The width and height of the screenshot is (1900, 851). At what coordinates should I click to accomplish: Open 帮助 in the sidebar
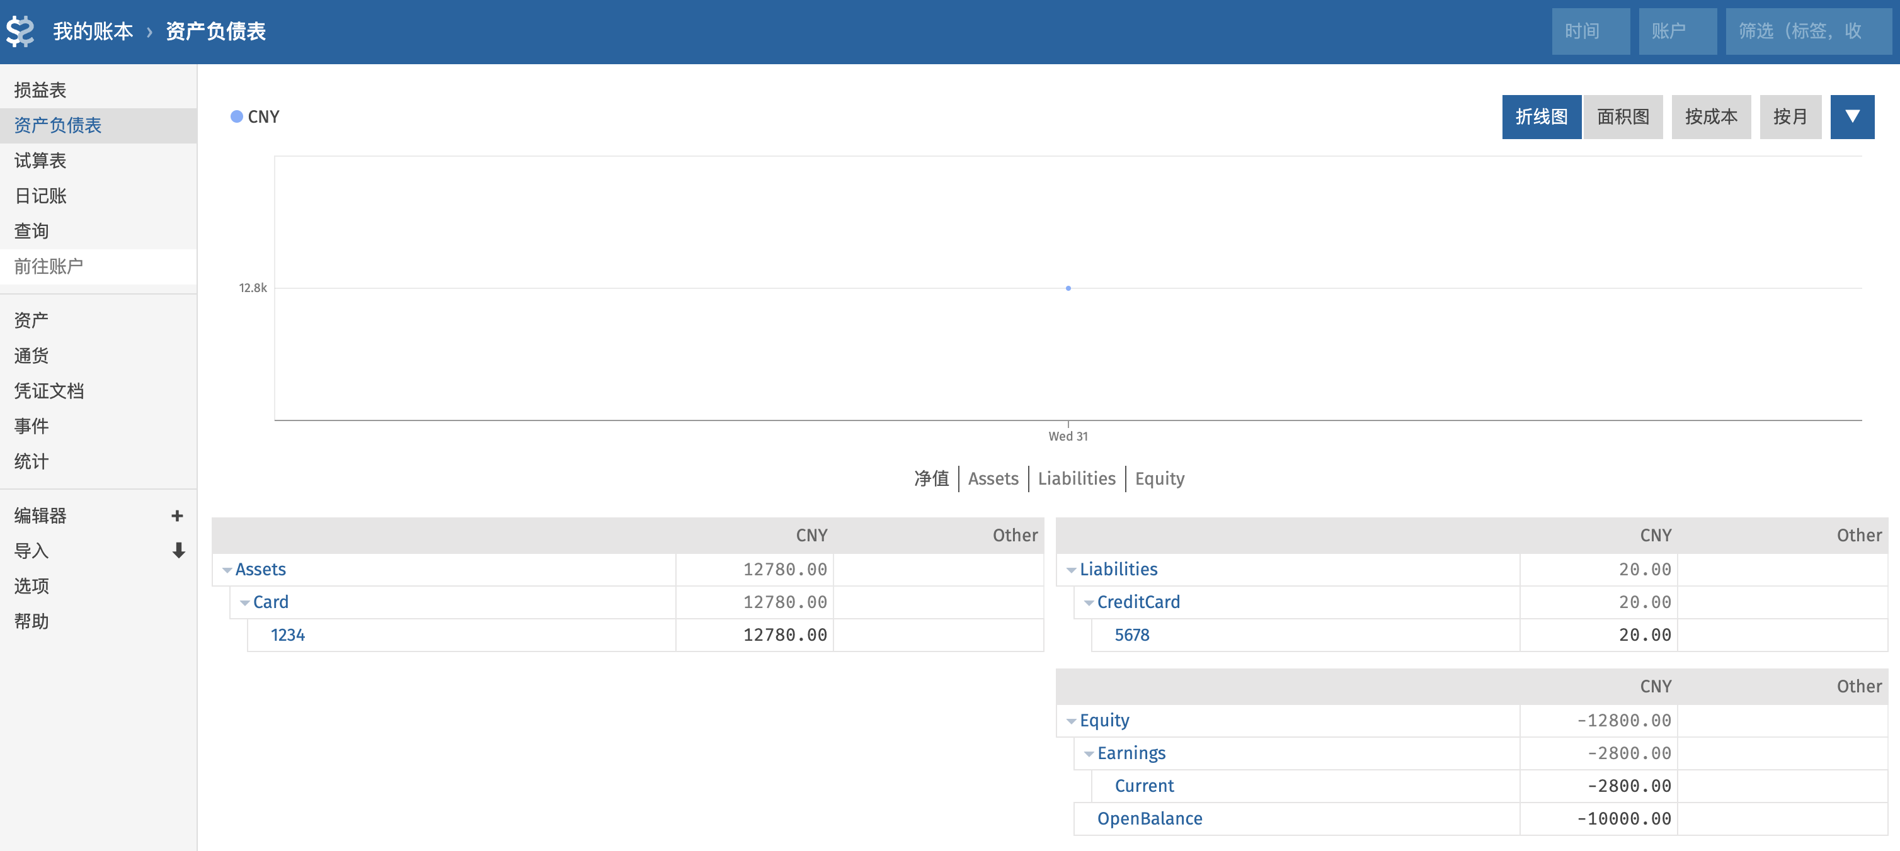pos(98,622)
